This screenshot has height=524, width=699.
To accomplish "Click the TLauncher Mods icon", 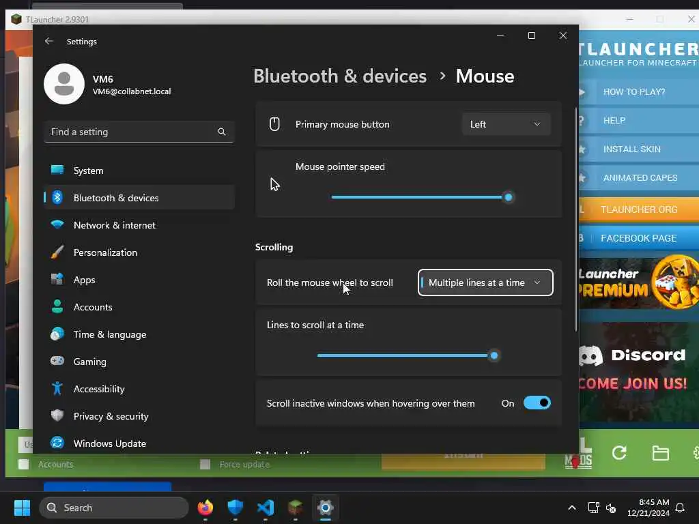I will pos(579,455).
